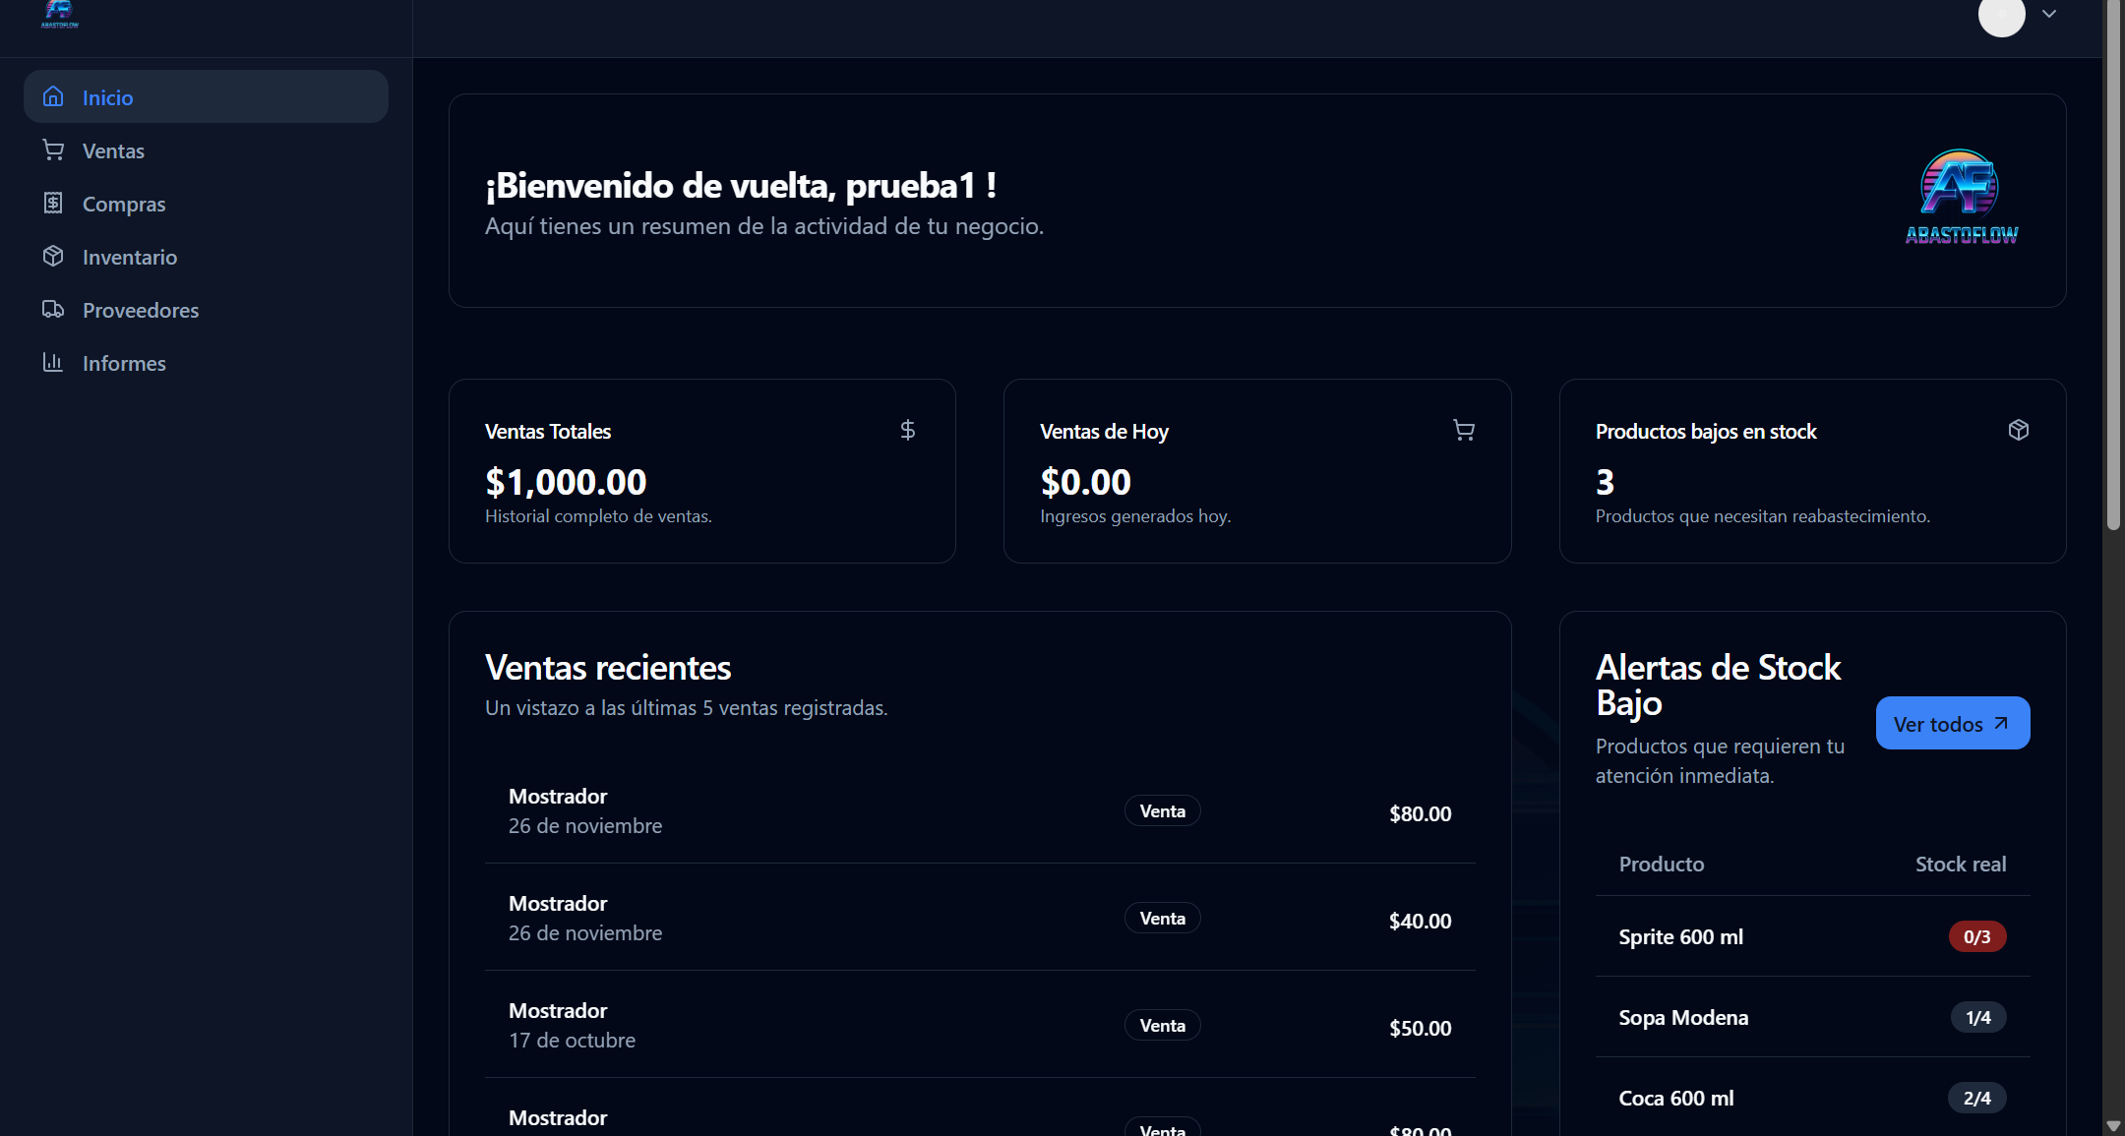
Task: Click the Ventas shopping cart sidebar icon
Action: pyautogui.click(x=53, y=149)
